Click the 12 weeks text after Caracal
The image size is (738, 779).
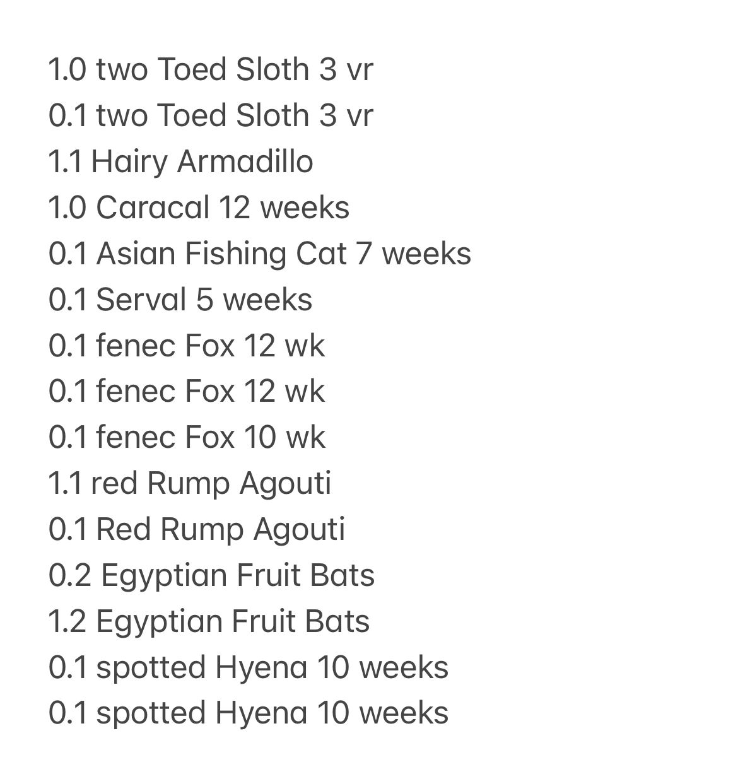point(284,208)
